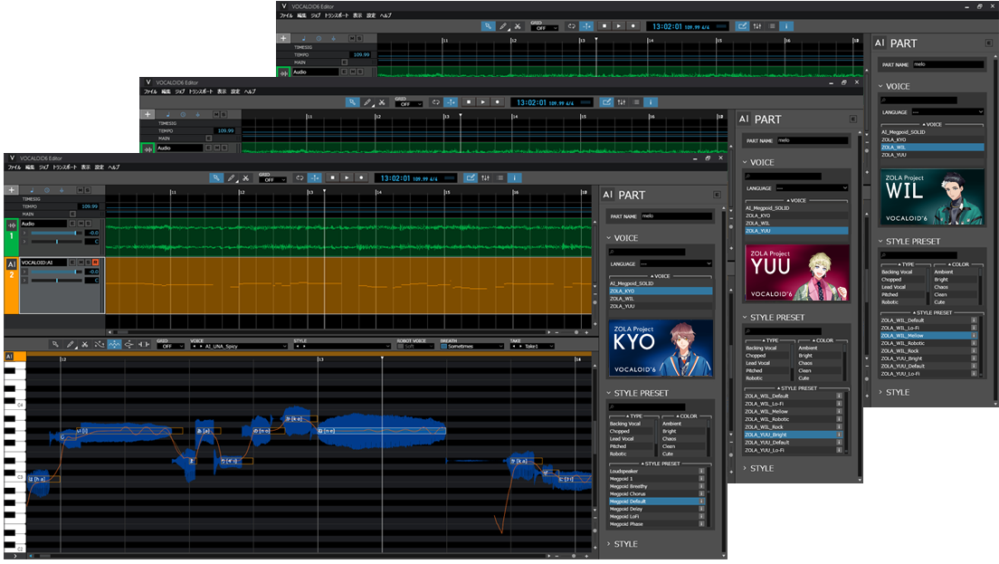Select the scissors tool in front window toolbar
999x564 pixels.
tap(246, 177)
